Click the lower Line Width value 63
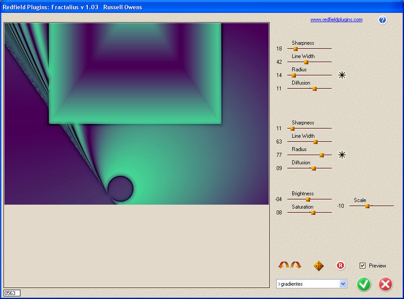404x299 pixels. [x=279, y=141]
